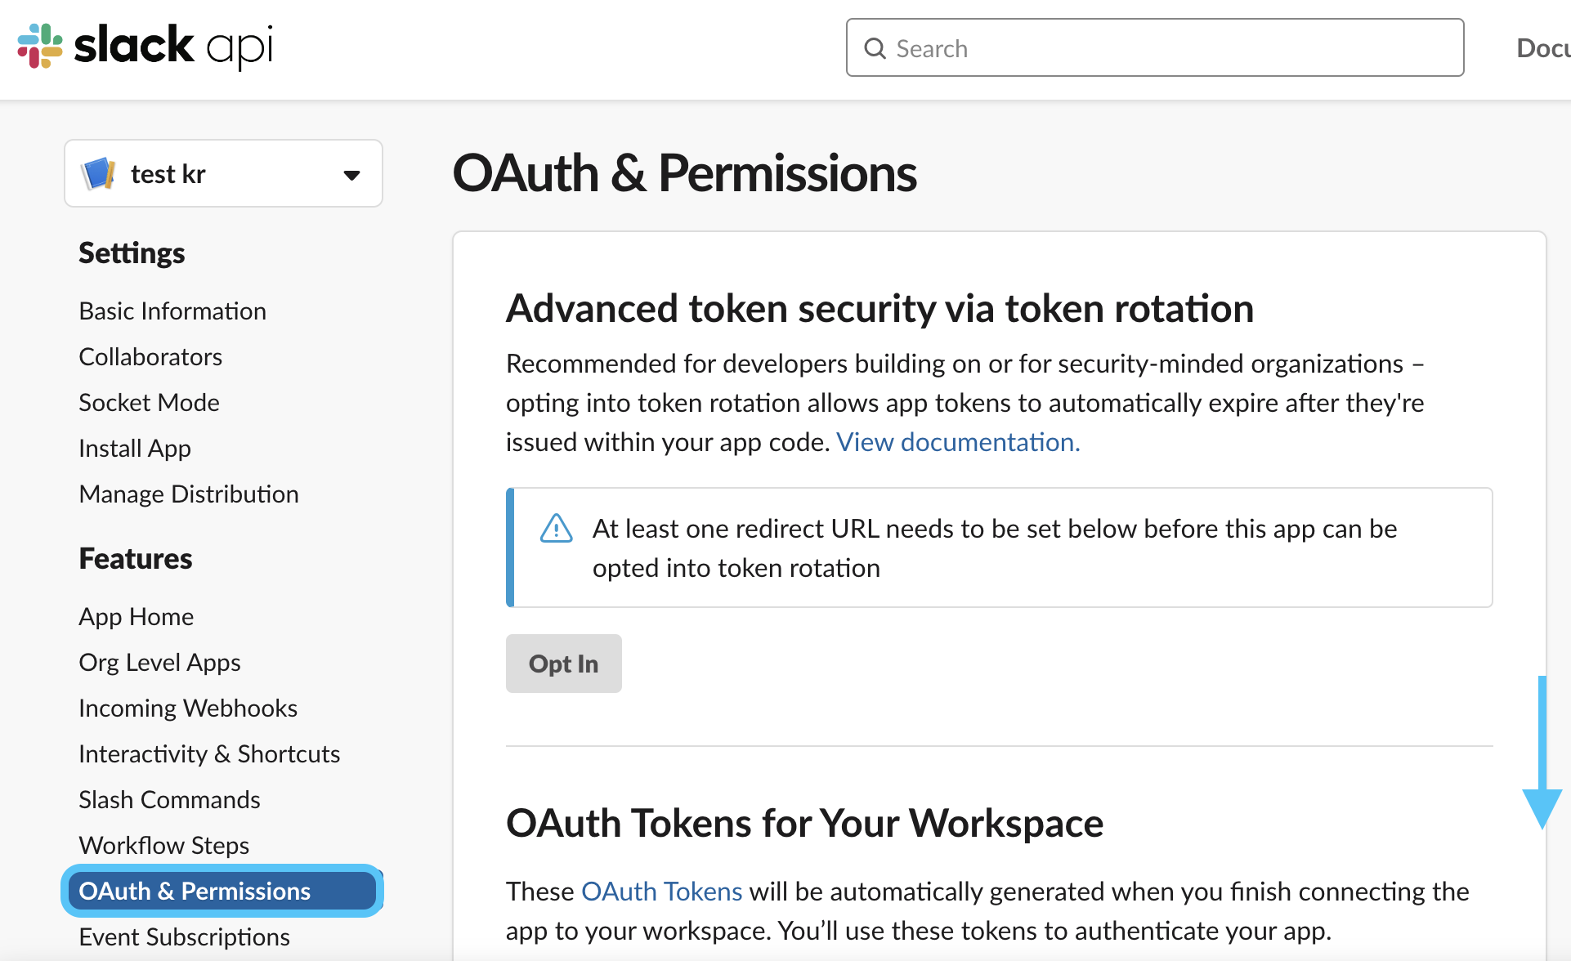The image size is (1571, 961).
Task: Open Workflow Steps page
Action: tap(163, 846)
